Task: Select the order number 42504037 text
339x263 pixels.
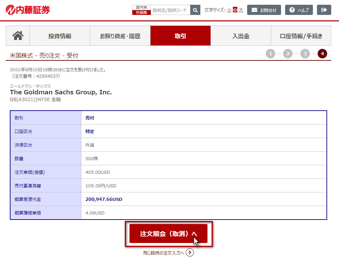Action: coord(47,76)
